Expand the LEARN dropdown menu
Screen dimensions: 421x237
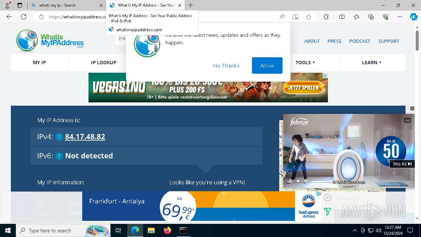[x=372, y=63]
